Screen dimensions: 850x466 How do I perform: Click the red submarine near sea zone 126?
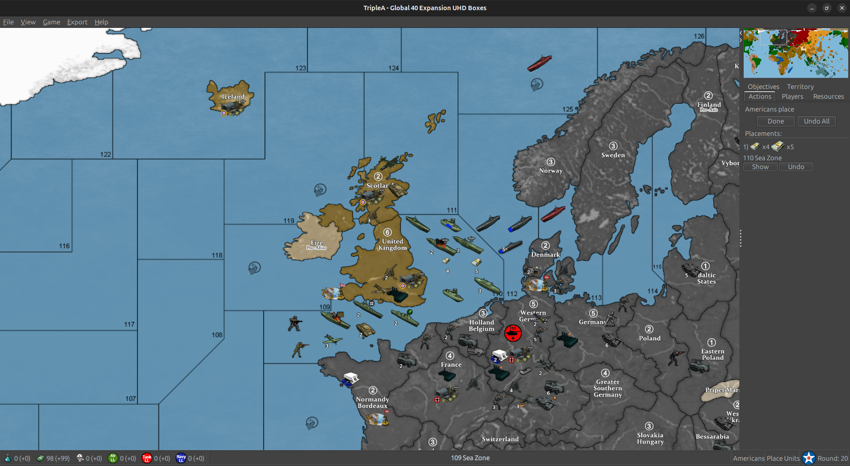[x=539, y=63]
